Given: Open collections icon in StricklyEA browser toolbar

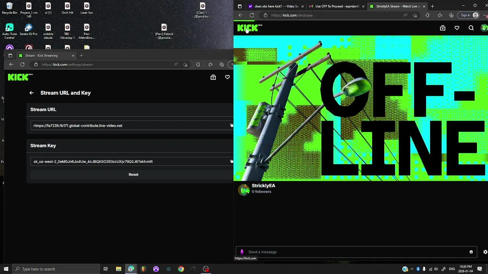Looking at the screenshot, I should click(451, 15).
